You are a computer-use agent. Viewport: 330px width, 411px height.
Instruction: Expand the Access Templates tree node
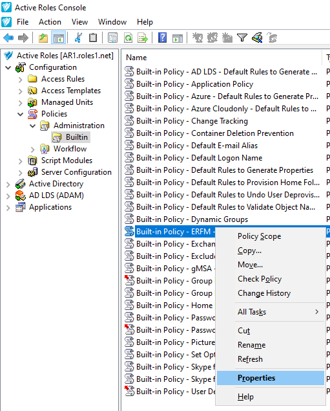tap(21, 91)
